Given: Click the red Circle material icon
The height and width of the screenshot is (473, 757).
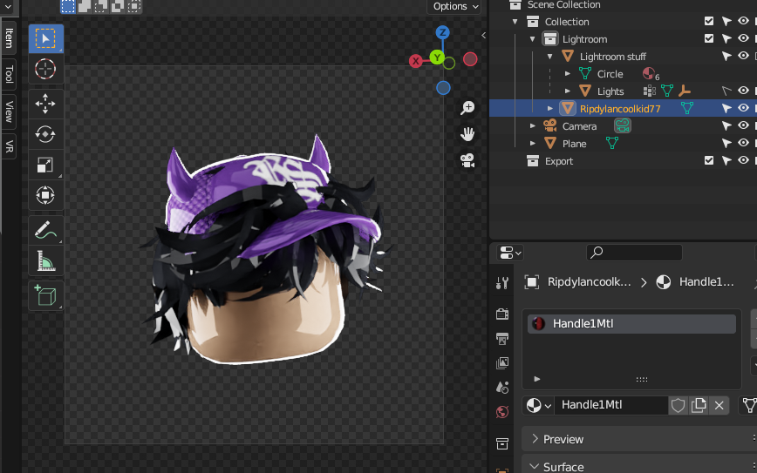Looking at the screenshot, I should tap(648, 73).
